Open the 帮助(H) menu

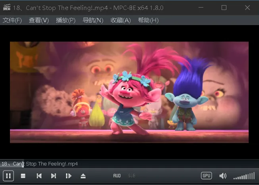coord(148,20)
